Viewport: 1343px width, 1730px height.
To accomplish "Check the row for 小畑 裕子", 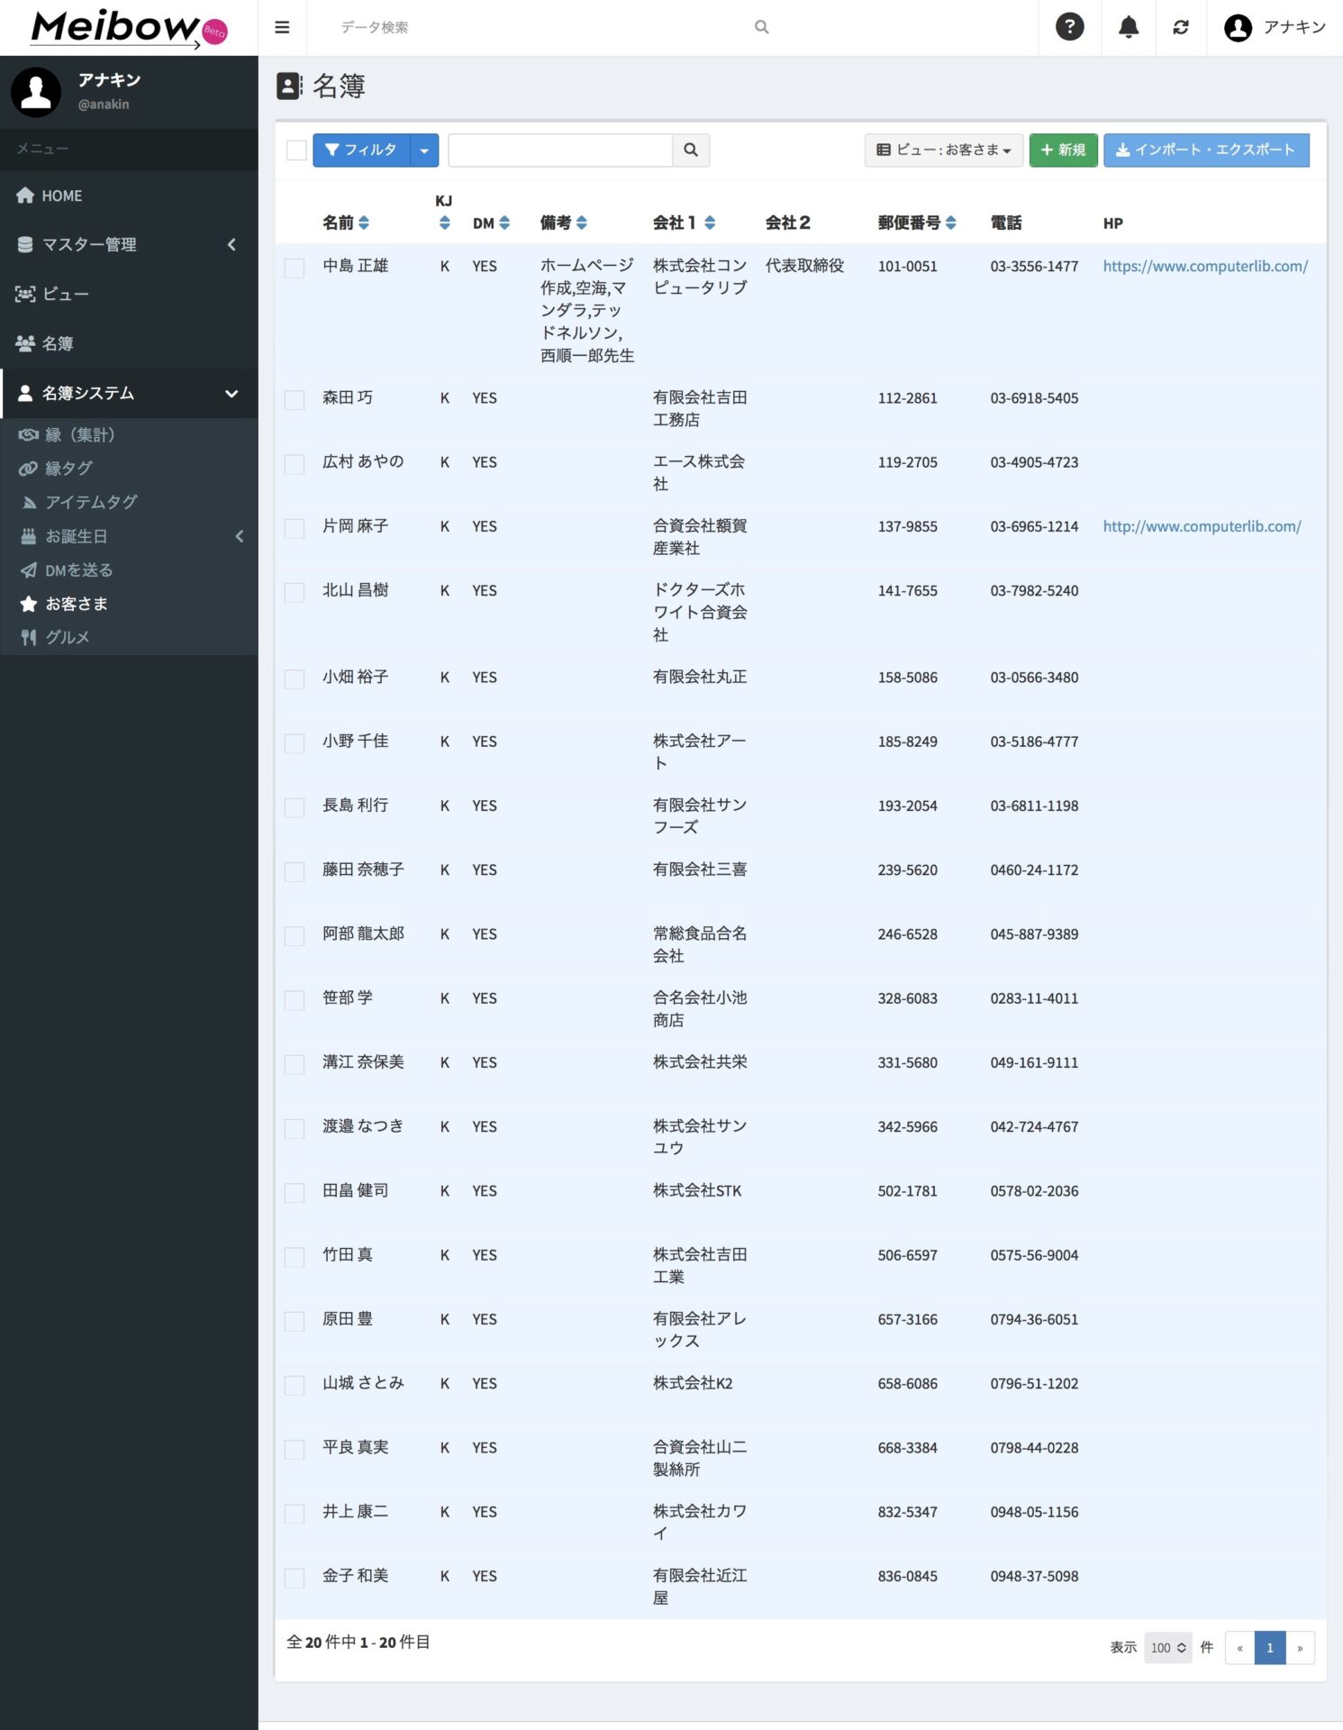I will coord(295,678).
